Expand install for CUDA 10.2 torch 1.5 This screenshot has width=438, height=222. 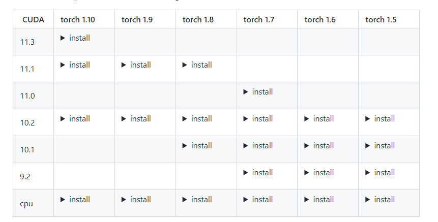(x=381, y=119)
